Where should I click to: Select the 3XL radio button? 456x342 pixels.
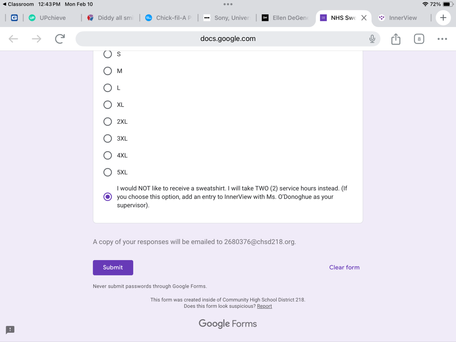point(108,139)
